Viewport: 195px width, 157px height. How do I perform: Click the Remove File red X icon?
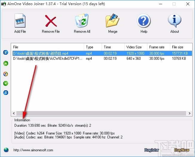[x=51, y=21]
